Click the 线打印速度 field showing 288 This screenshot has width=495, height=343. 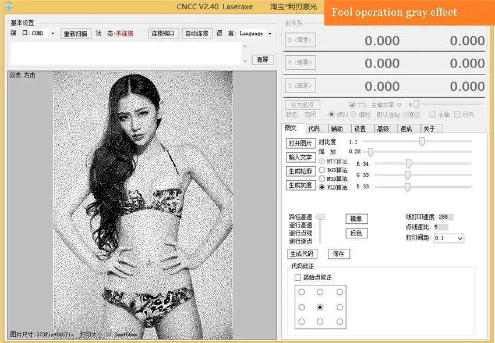(x=446, y=217)
